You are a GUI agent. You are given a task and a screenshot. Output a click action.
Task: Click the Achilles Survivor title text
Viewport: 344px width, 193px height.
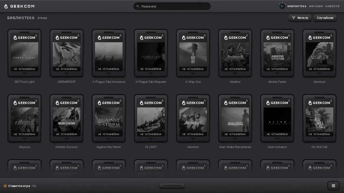(x=67, y=147)
